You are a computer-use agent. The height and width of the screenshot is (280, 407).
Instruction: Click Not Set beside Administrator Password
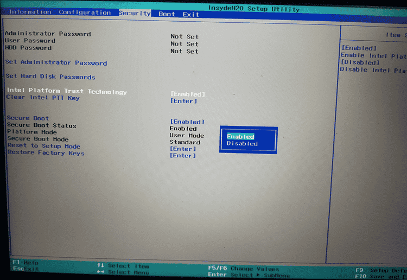pyautogui.click(x=185, y=36)
